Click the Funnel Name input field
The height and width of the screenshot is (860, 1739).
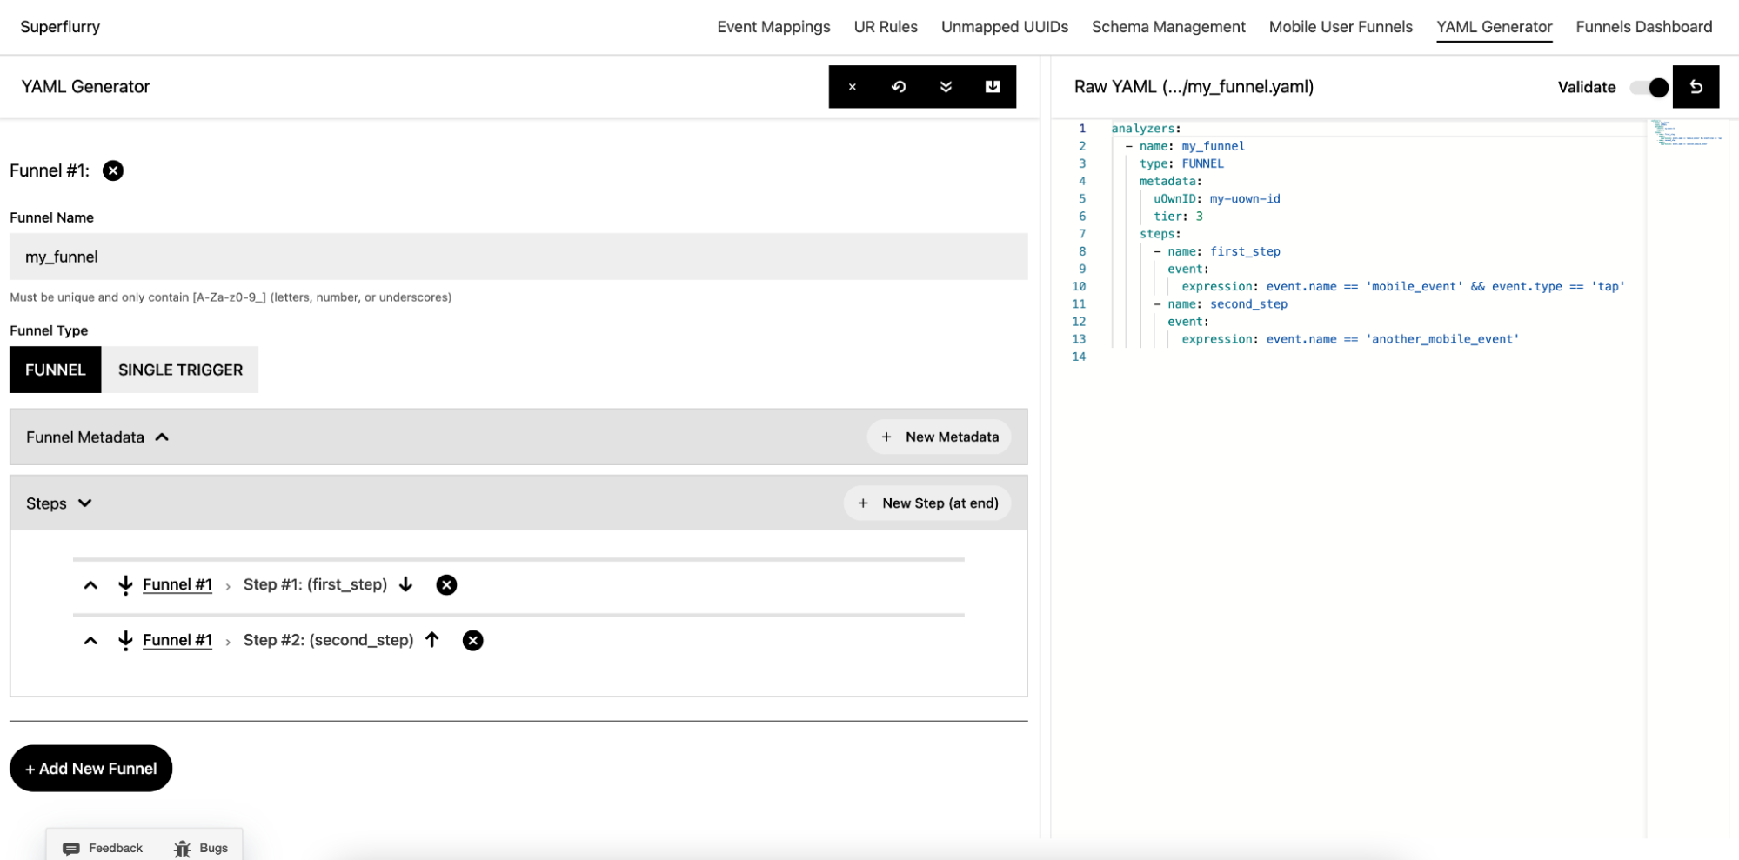pos(518,257)
